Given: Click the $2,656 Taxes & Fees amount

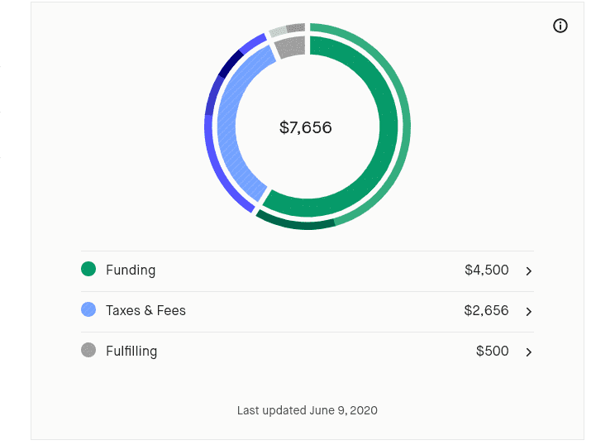Looking at the screenshot, I should (486, 311).
